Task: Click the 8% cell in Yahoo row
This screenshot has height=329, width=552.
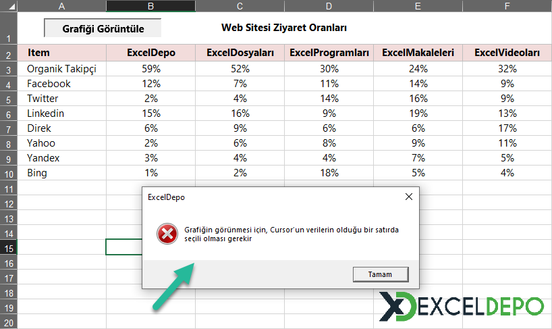Action: click(329, 143)
